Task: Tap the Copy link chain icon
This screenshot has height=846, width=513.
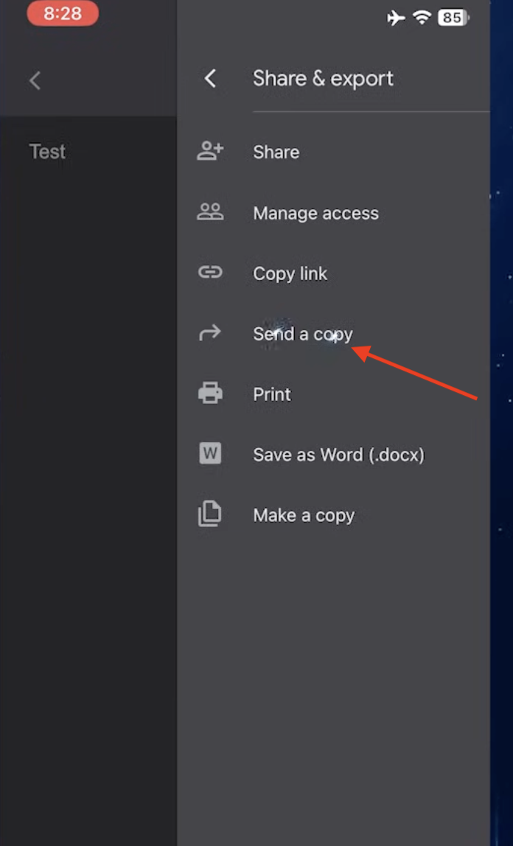Action: click(211, 273)
